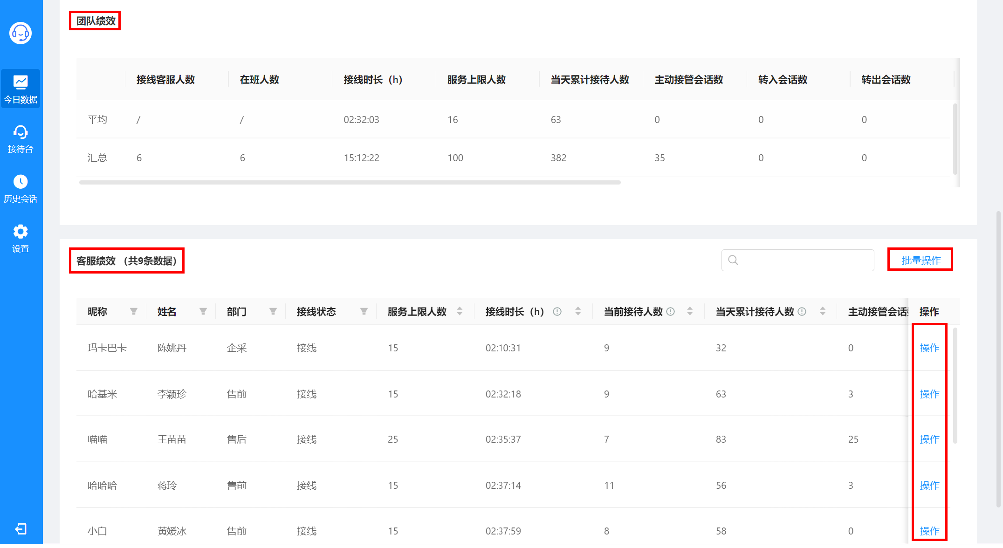The width and height of the screenshot is (1003, 548).
Task: Click the 转出会话数 column header
Action: (886, 79)
